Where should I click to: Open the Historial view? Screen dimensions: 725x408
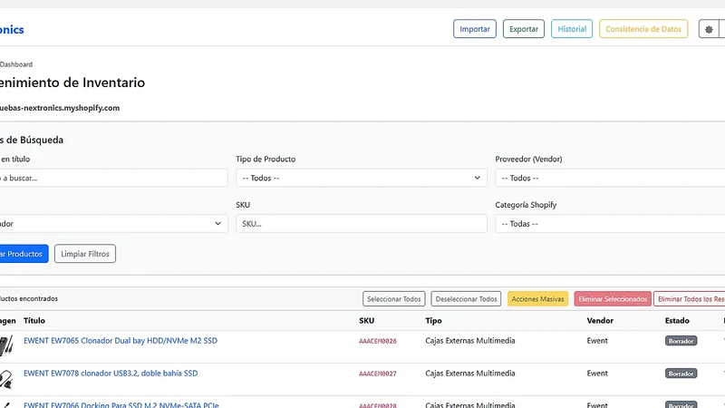tap(572, 29)
